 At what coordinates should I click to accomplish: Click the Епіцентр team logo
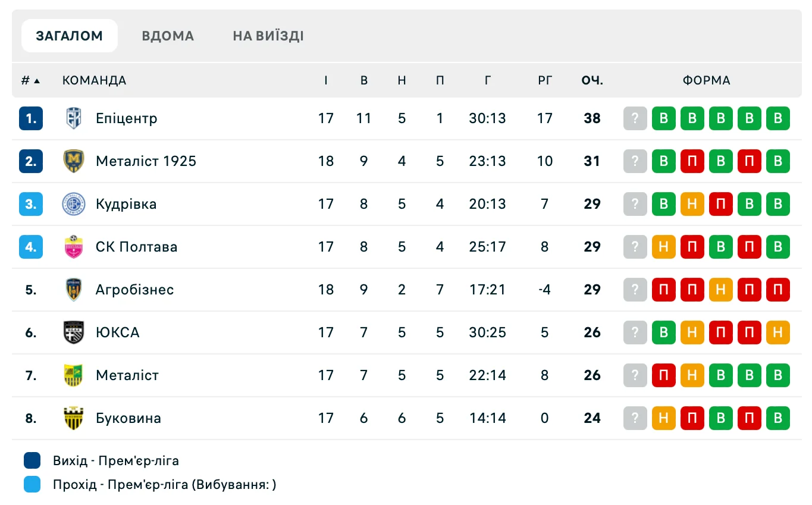point(74,118)
